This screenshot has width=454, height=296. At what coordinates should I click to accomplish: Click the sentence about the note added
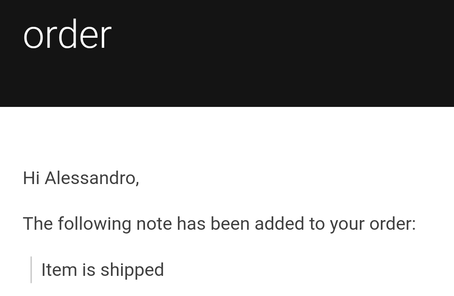click(x=219, y=224)
